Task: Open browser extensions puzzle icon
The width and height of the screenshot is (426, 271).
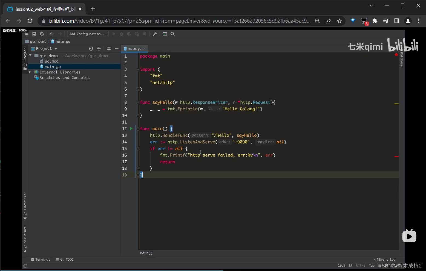Action: click(375, 21)
